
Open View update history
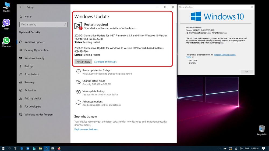[94, 91]
